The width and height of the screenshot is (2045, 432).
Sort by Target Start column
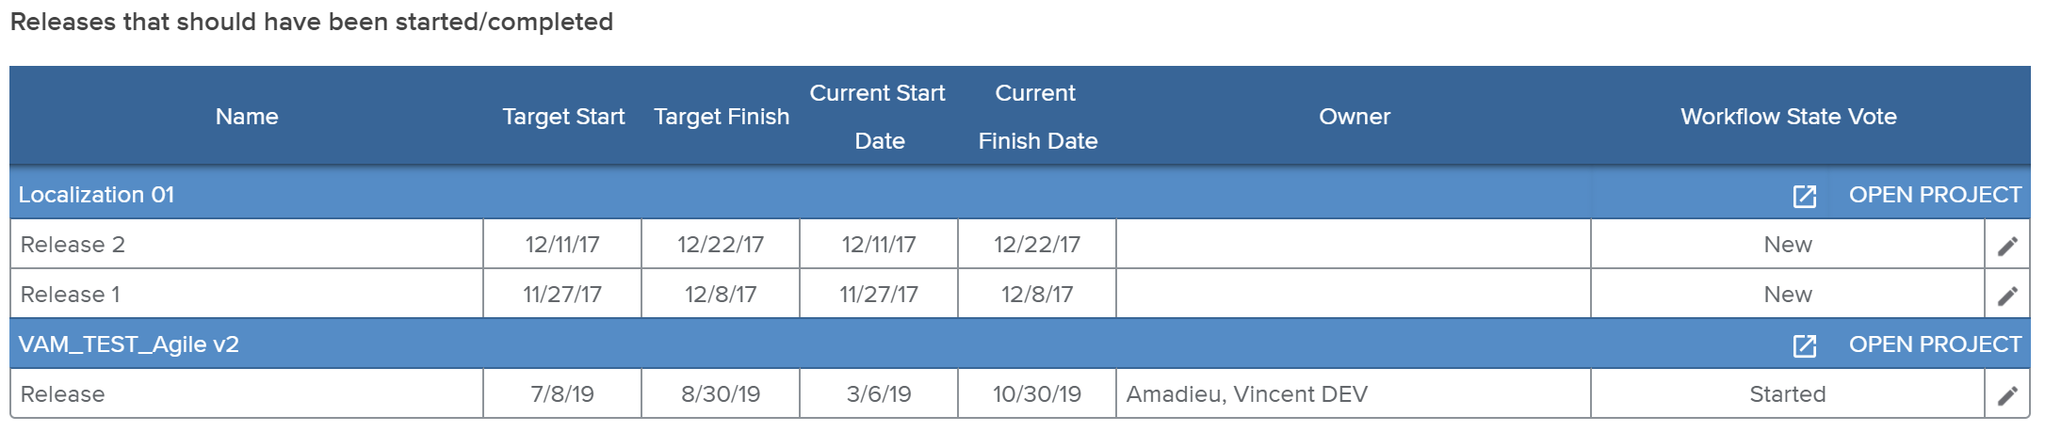[x=563, y=117]
